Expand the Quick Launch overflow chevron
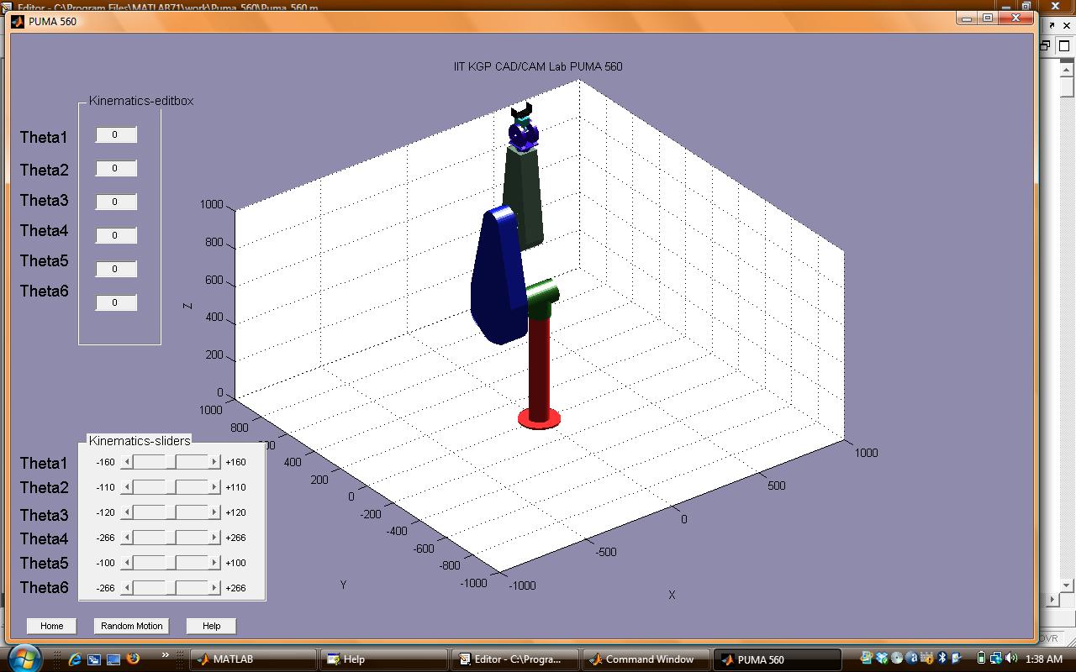The width and height of the screenshot is (1076, 672). coord(165,655)
